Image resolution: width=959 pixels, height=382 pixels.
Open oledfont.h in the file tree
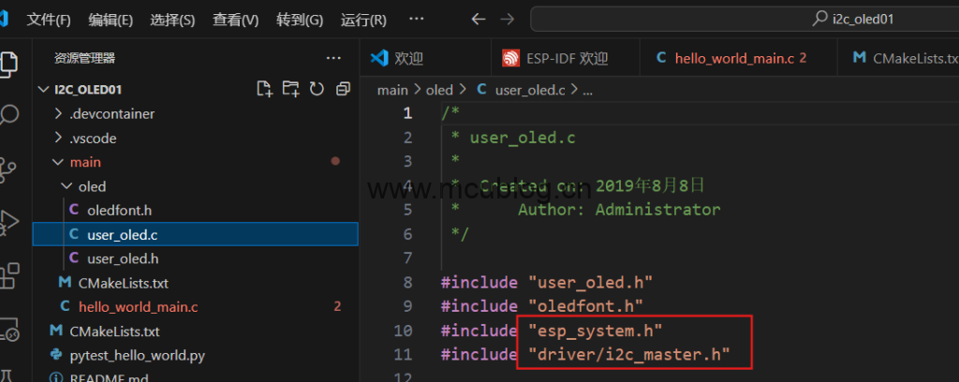coord(119,210)
